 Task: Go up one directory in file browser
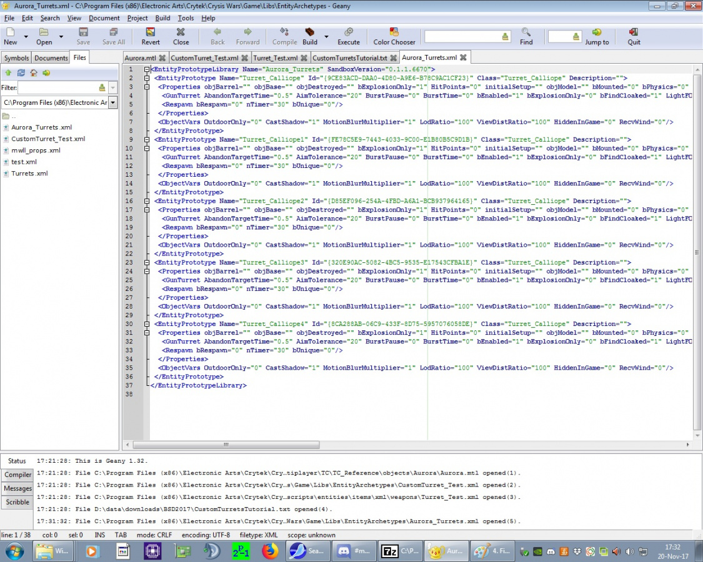click(8, 73)
